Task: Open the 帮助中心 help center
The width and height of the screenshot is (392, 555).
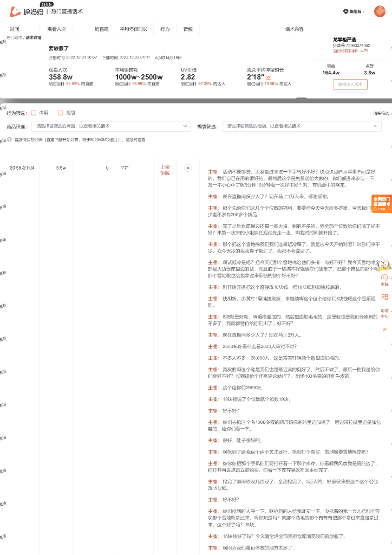Action: pos(384,313)
